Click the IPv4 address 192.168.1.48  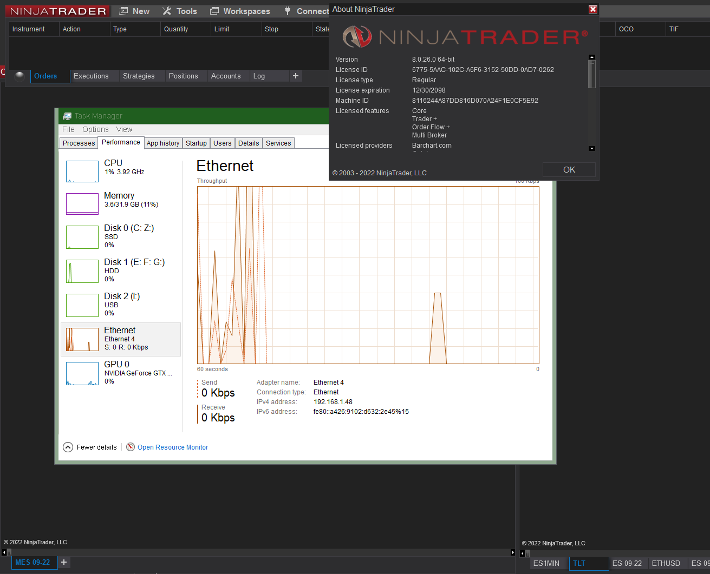pyautogui.click(x=333, y=402)
